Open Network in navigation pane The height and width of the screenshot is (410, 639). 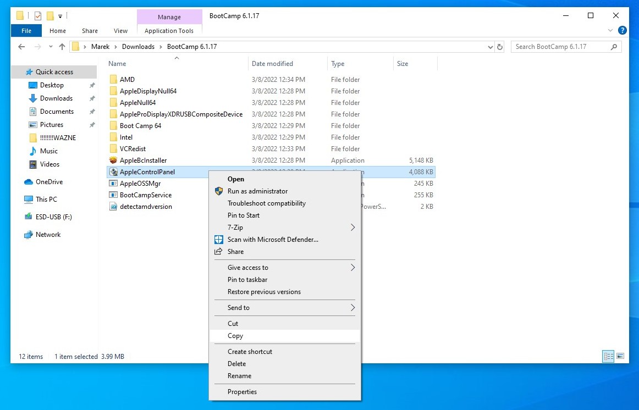48,235
